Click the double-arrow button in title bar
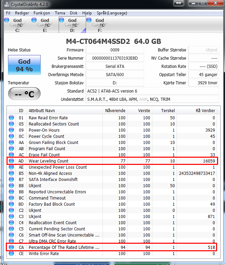Image resolution: width=225 pixels, height=265 pixels. pos(179,3)
